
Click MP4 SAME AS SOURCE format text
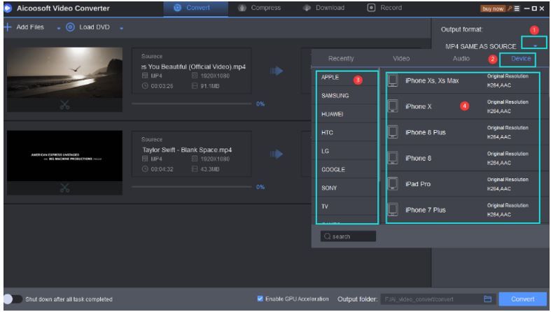pos(481,46)
